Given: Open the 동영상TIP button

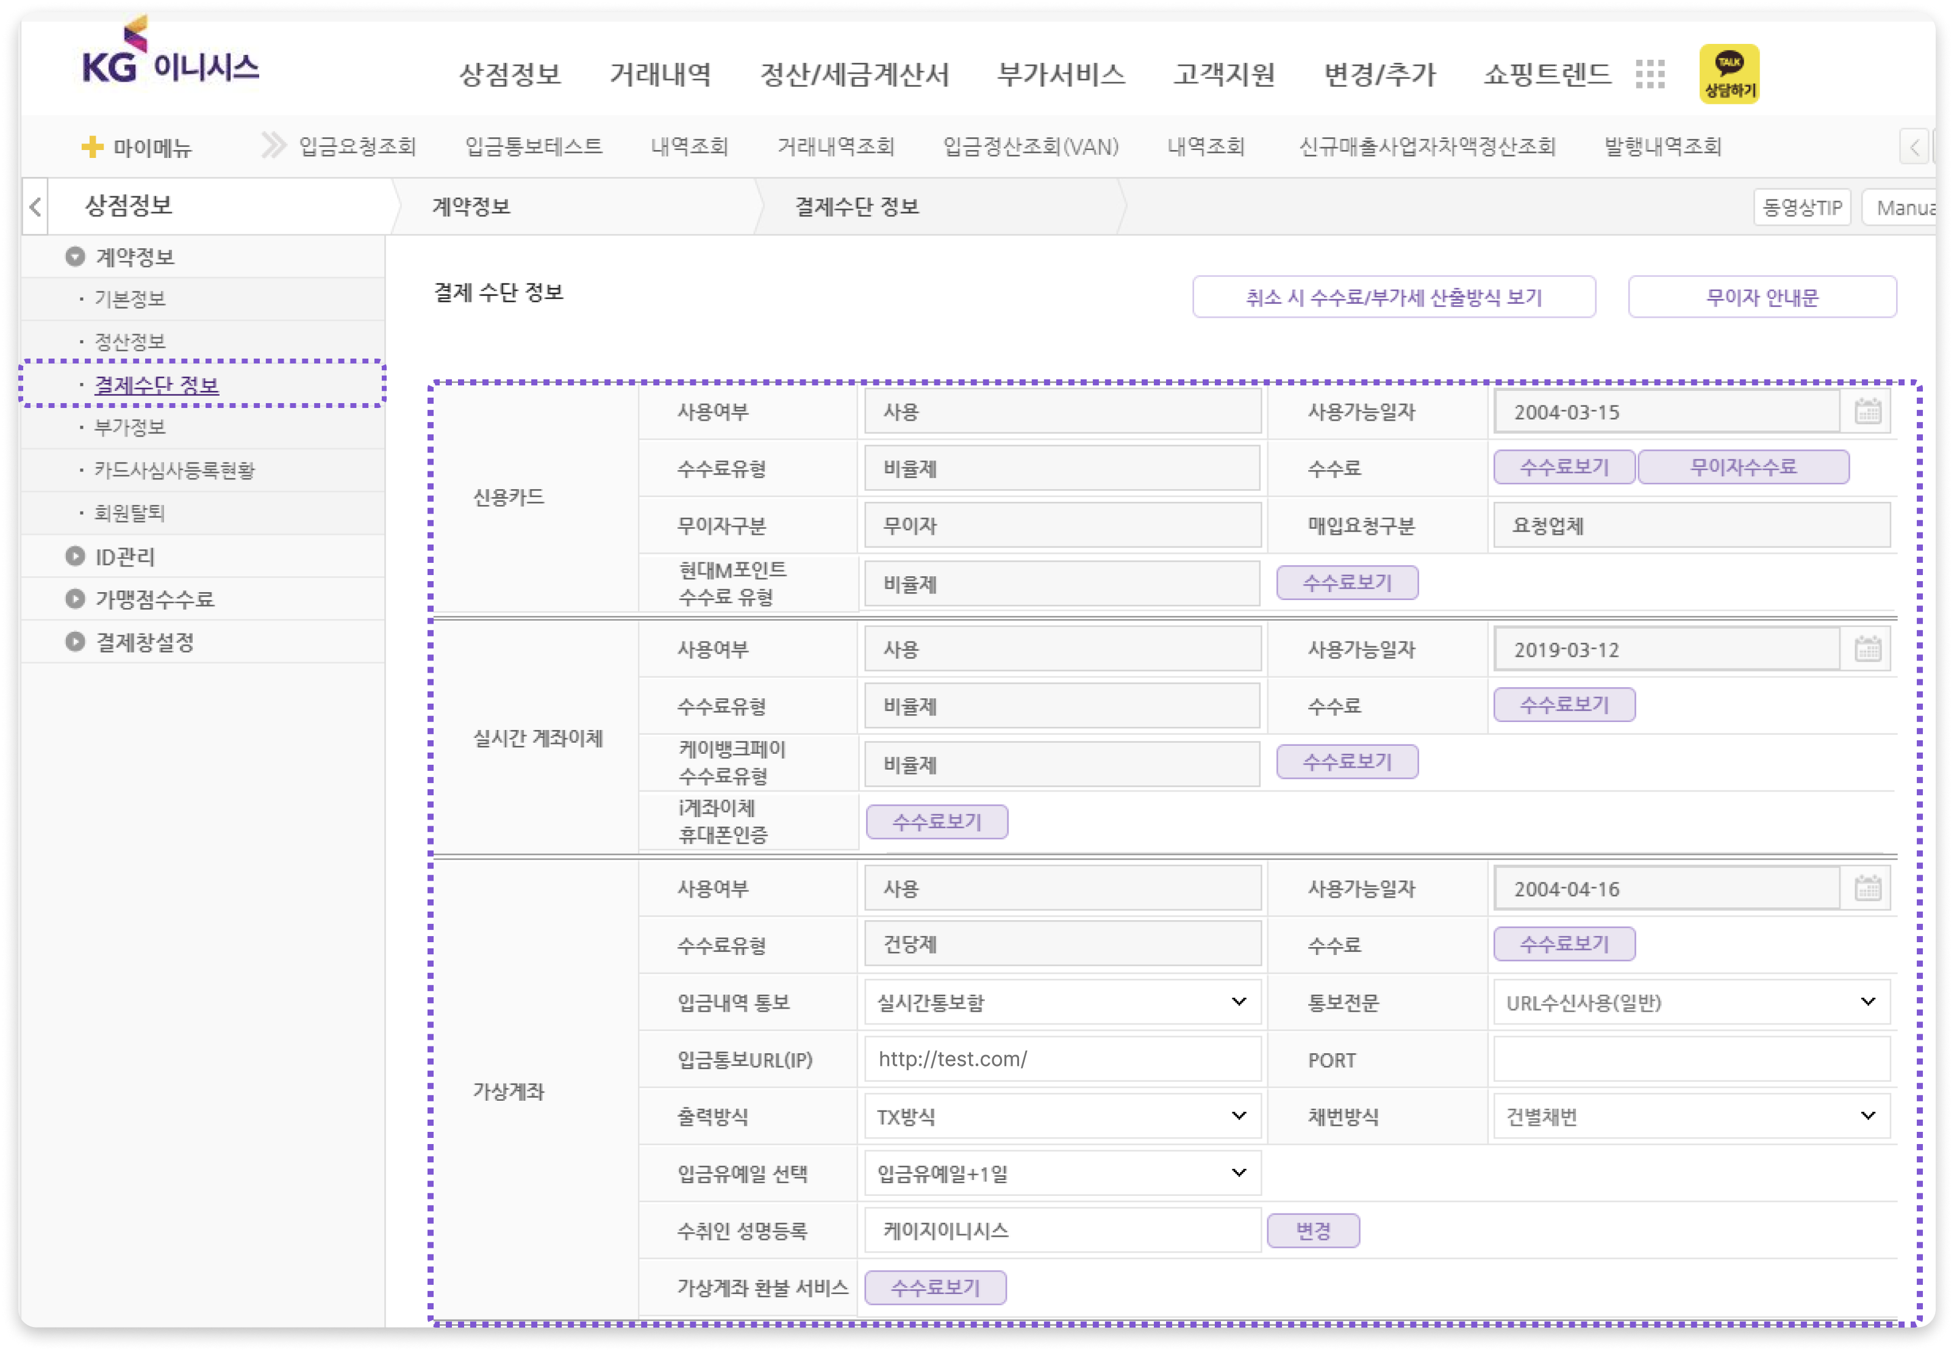Looking at the screenshot, I should click(x=1802, y=207).
